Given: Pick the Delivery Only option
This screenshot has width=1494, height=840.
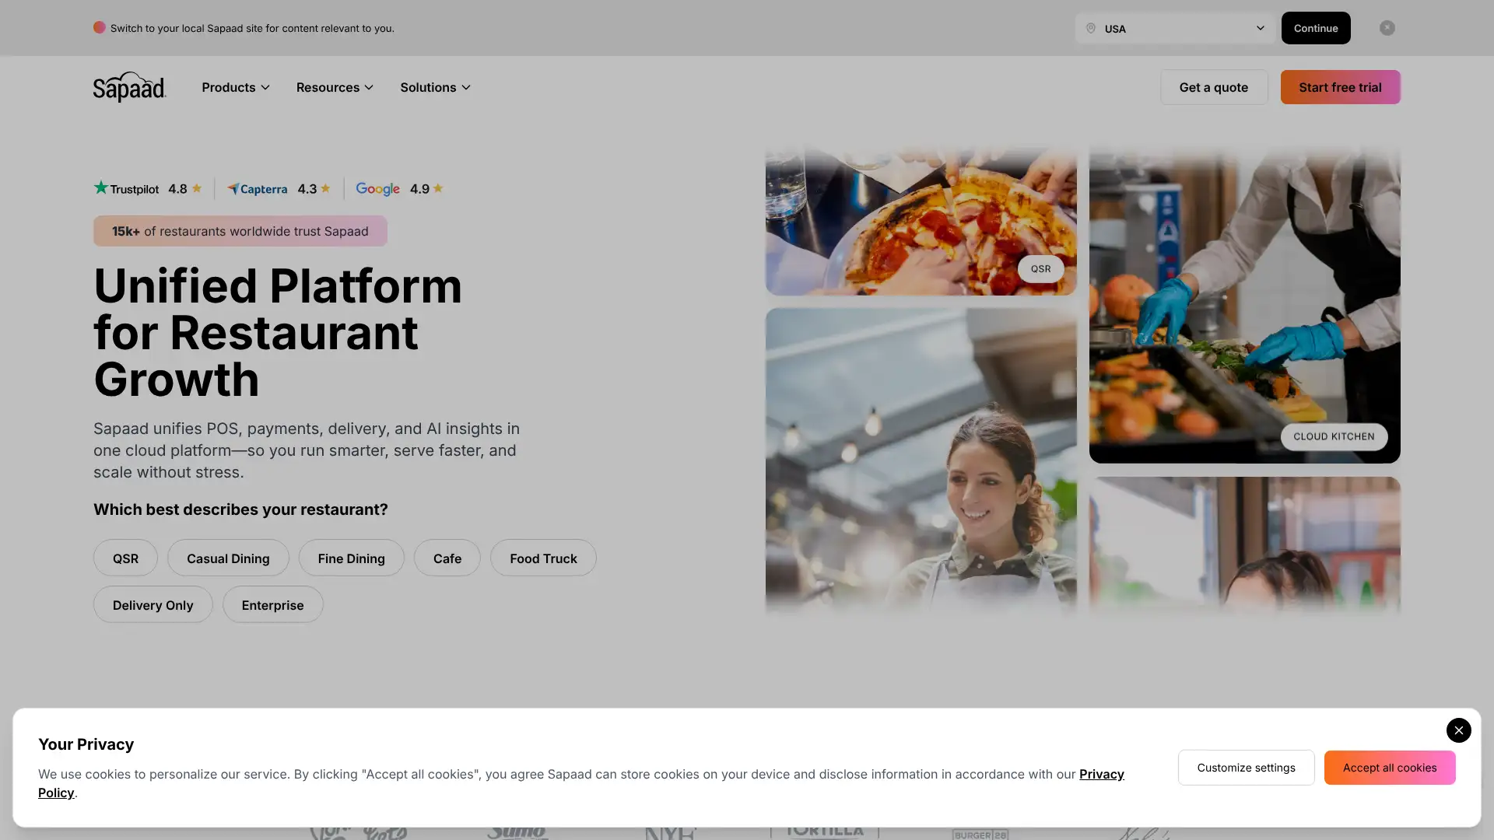Looking at the screenshot, I should point(153,605).
